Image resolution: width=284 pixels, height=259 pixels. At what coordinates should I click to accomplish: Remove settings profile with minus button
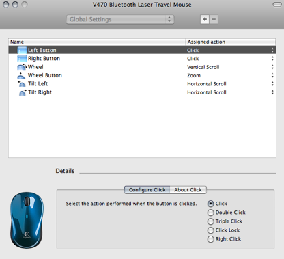214,19
